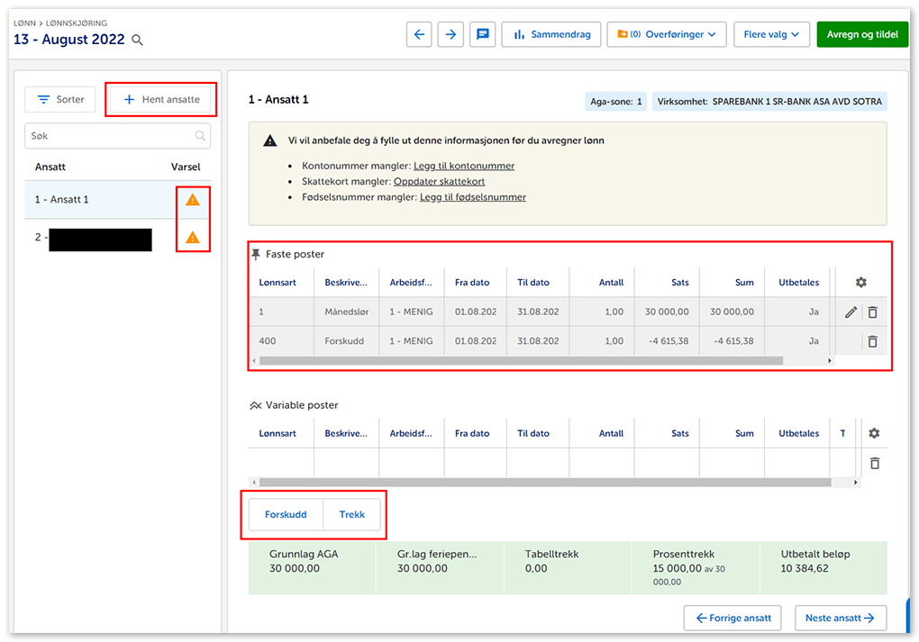Follow the Legg til kontonummer link
919x642 pixels.
pyautogui.click(x=464, y=167)
